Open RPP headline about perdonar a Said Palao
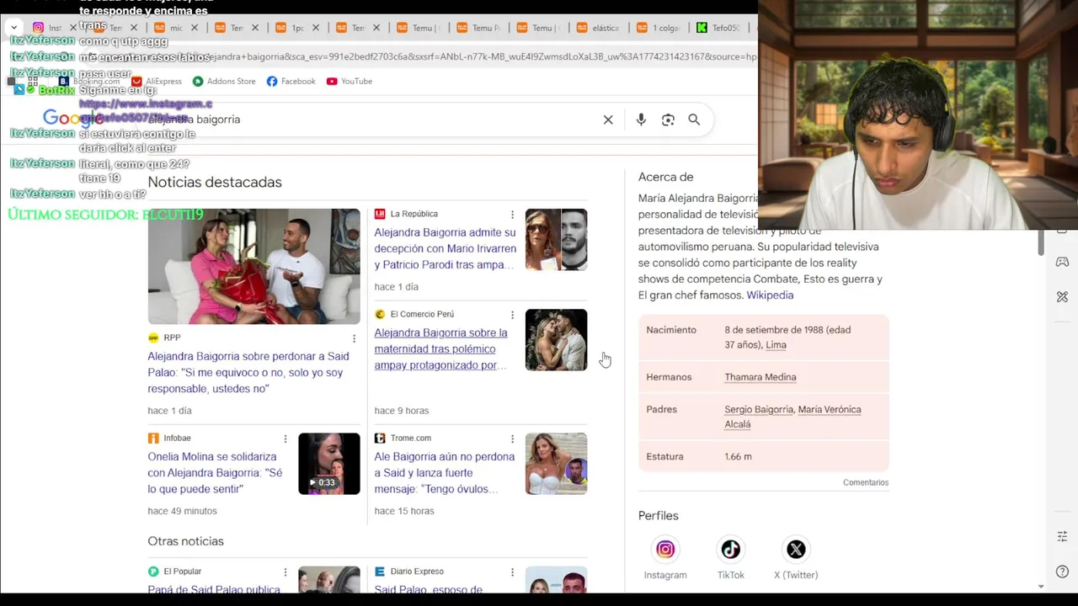This screenshot has width=1078, height=606. click(248, 372)
